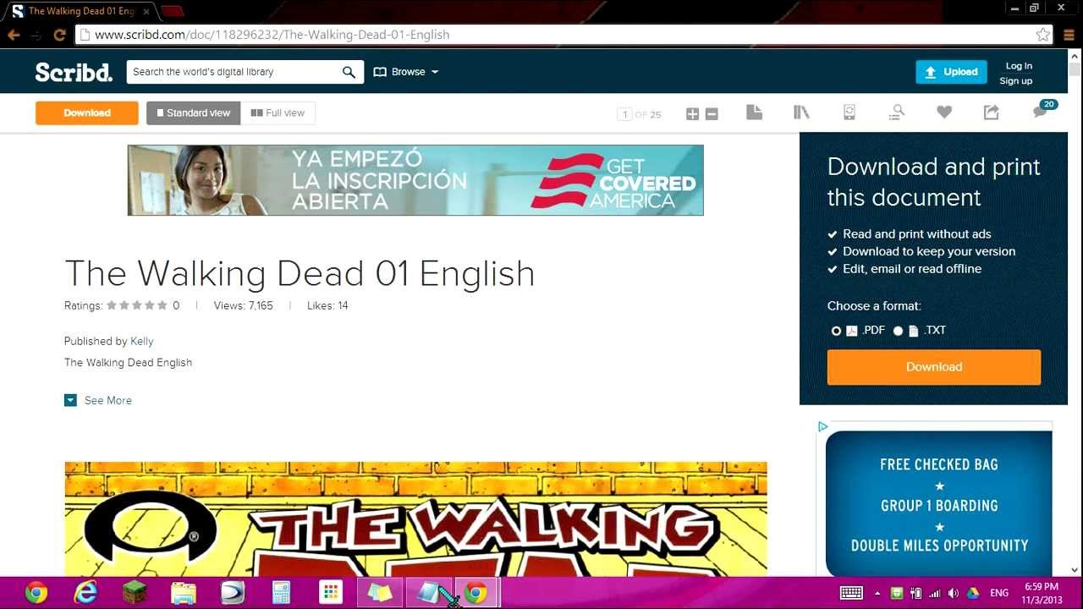
Task: Click the Download button in the side panel
Action: pyautogui.click(x=934, y=367)
